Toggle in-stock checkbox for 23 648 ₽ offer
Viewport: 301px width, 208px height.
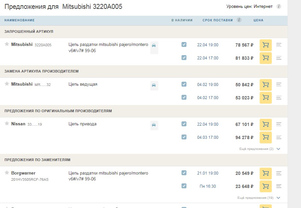[184, 186]
